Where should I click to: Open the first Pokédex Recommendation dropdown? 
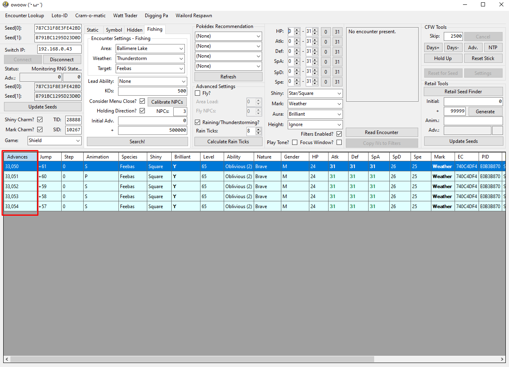coord(228,36)
